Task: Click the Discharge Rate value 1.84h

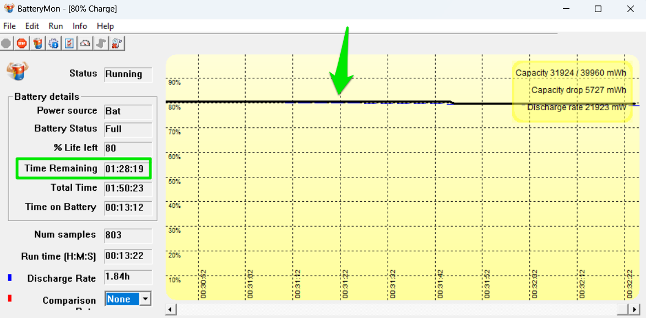Action: click(x=128, y=277)
